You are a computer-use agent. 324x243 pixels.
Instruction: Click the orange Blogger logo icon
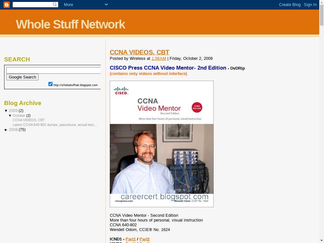point(7,4)
